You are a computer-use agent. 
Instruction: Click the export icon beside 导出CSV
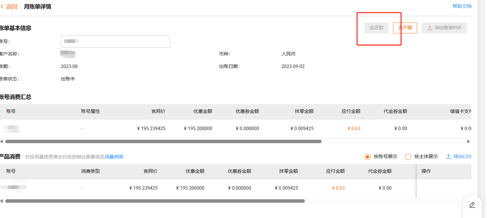click(449, 157)
